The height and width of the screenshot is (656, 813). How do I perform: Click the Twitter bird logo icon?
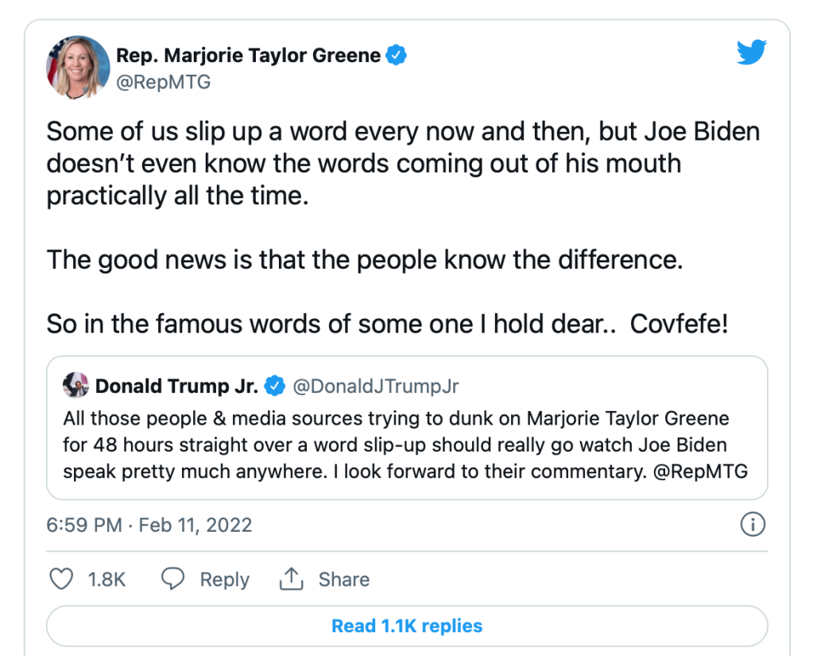tap(751, 53)
